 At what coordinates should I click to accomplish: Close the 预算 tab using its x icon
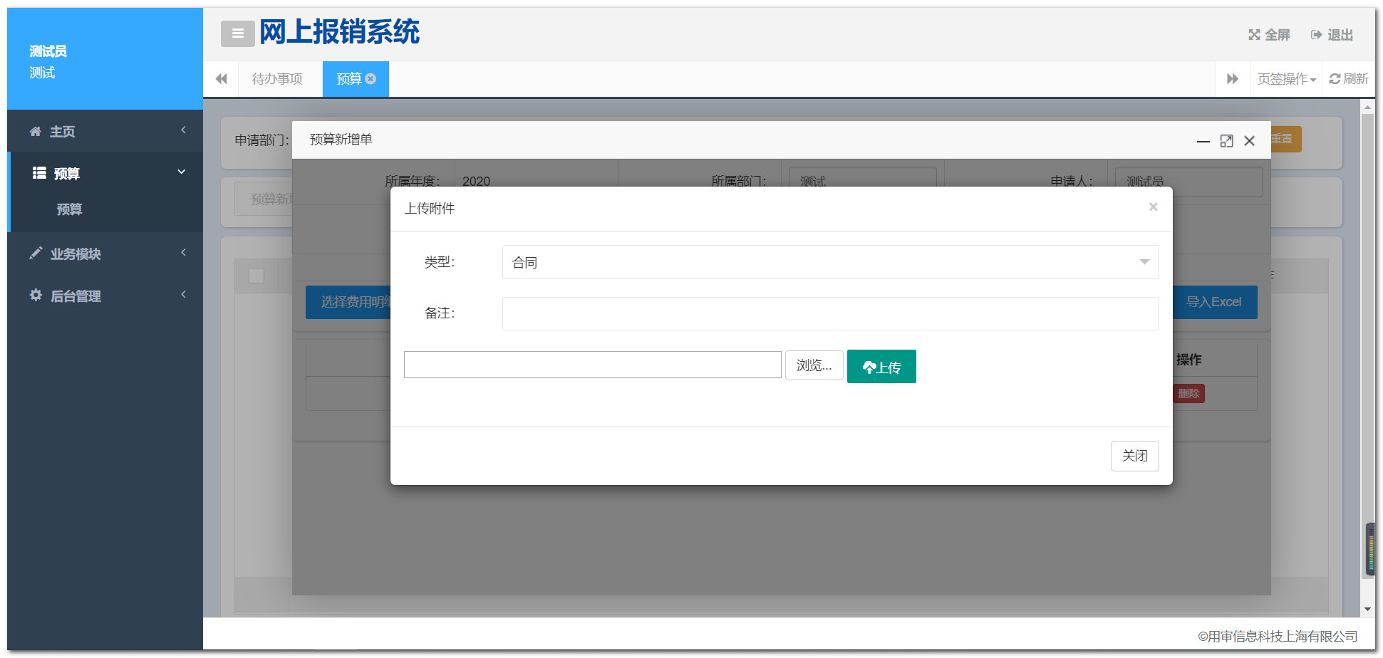371,79
